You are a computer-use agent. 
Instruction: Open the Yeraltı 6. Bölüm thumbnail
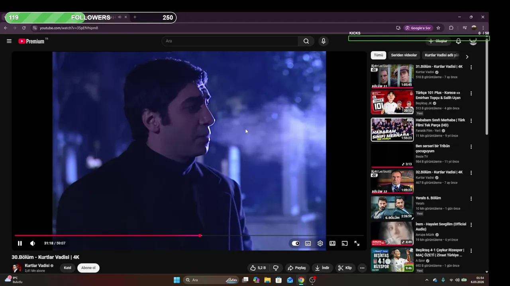pyautogui.click(x=392, y=207)
